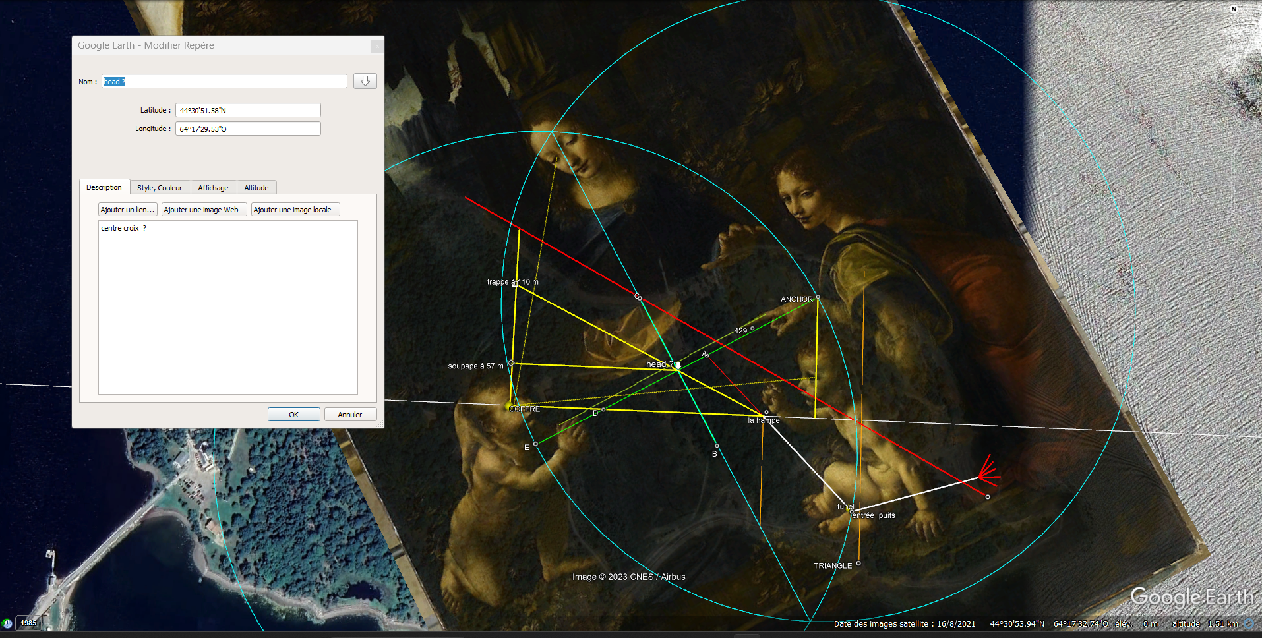The width and height of the screenshot is (1262, 638).
Task: Select the 'soupape à 57 m' placemark
Action: tap(511, 363)
